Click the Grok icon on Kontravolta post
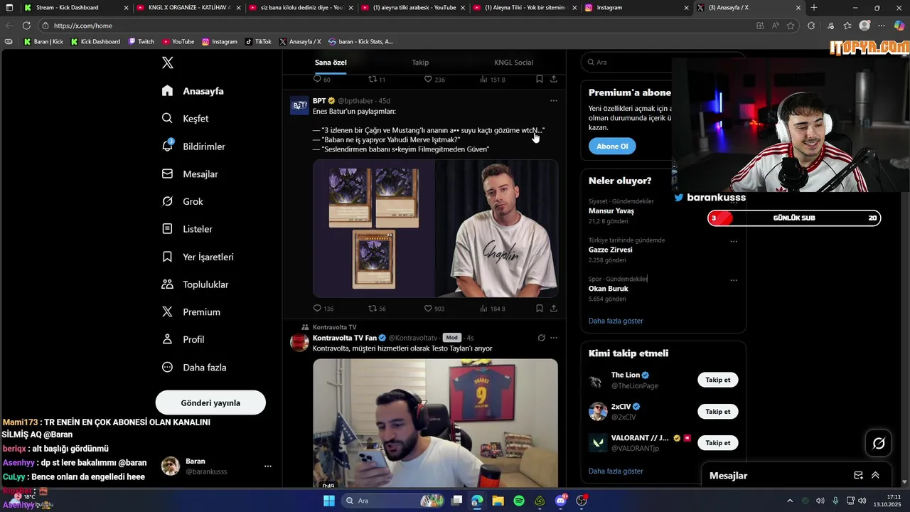Image resolution: width=910 pixels, height=512 pixels. click(541, 338)
